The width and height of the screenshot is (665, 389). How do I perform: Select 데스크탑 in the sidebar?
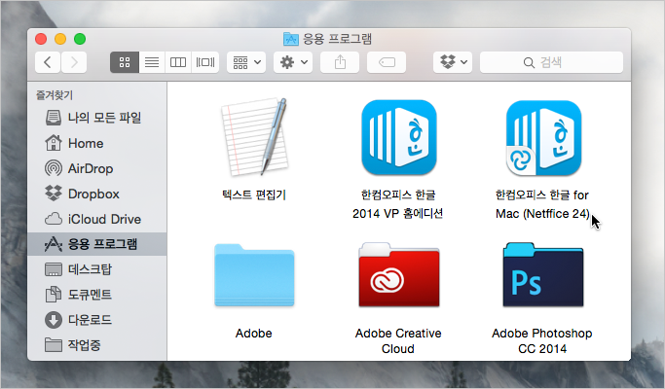coord(97,269)
